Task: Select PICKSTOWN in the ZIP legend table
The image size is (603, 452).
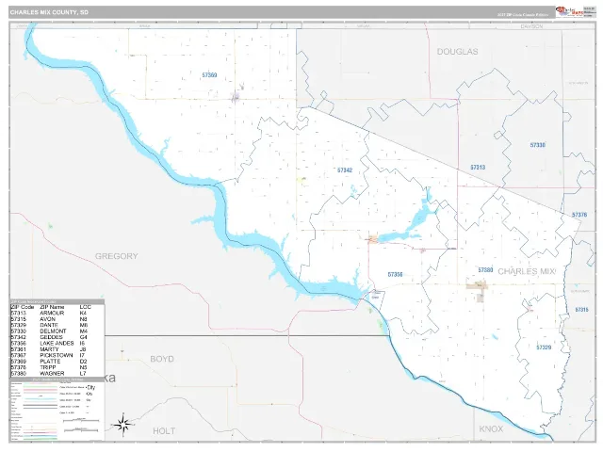Action: click(57, 355)
